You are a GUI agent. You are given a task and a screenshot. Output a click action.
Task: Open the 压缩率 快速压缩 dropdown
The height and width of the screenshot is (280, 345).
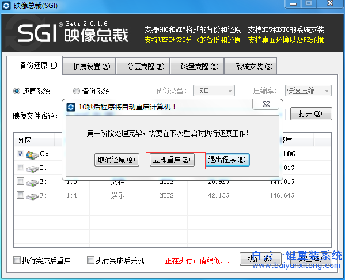(308, 90)
